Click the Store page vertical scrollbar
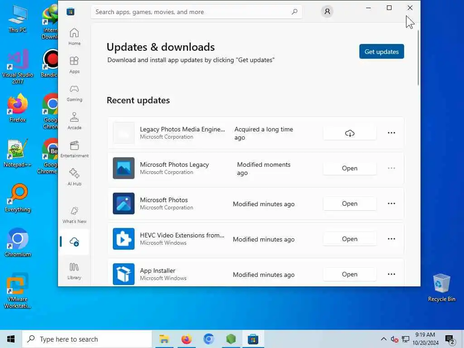This screenshot has width=464, height=348. point(418,58)
